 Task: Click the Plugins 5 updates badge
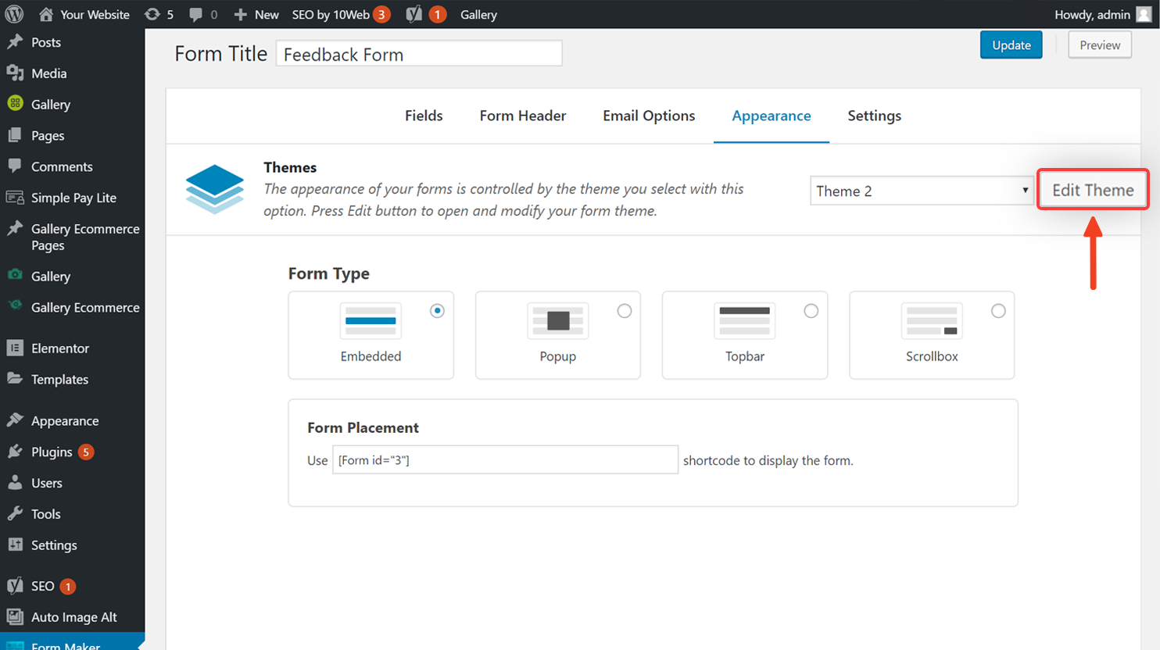coord(86,452)
